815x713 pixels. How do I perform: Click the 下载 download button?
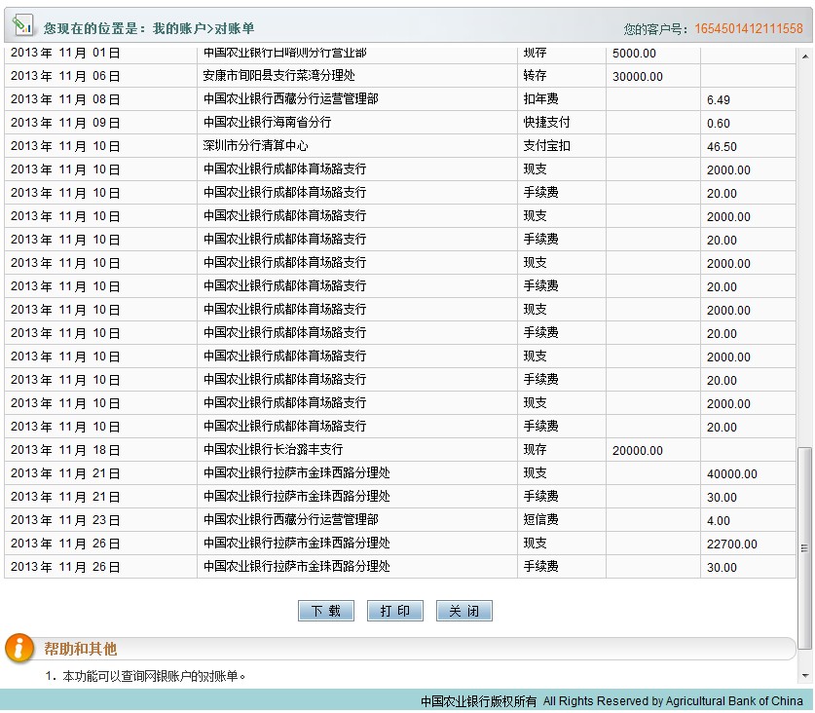[x=325, y=611]
